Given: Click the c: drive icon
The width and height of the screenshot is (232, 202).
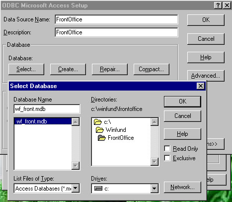Looking at the screenshot, I should click(98, 189).
